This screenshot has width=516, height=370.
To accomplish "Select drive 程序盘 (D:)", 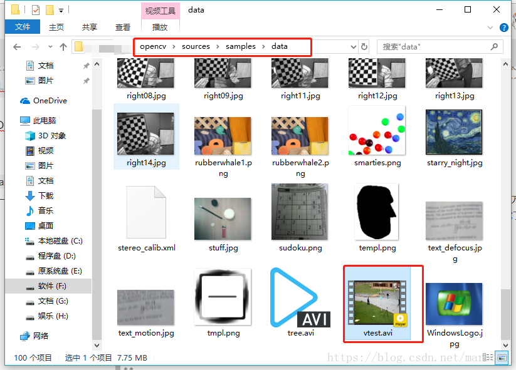I will coord(56,256).
